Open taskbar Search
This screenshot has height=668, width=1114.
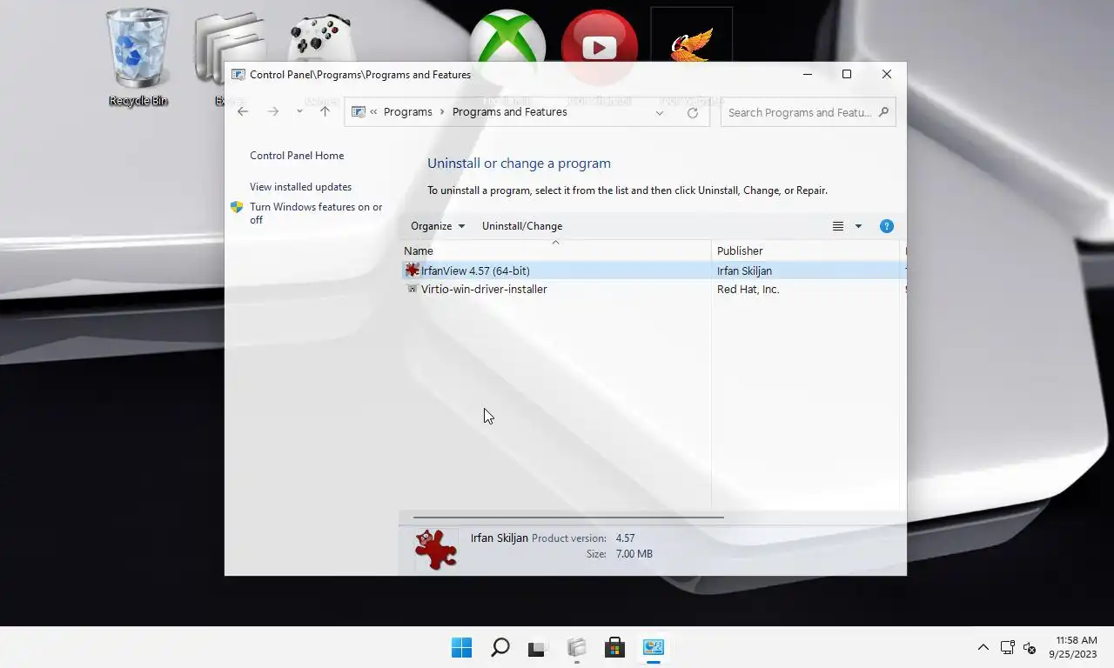500,647
